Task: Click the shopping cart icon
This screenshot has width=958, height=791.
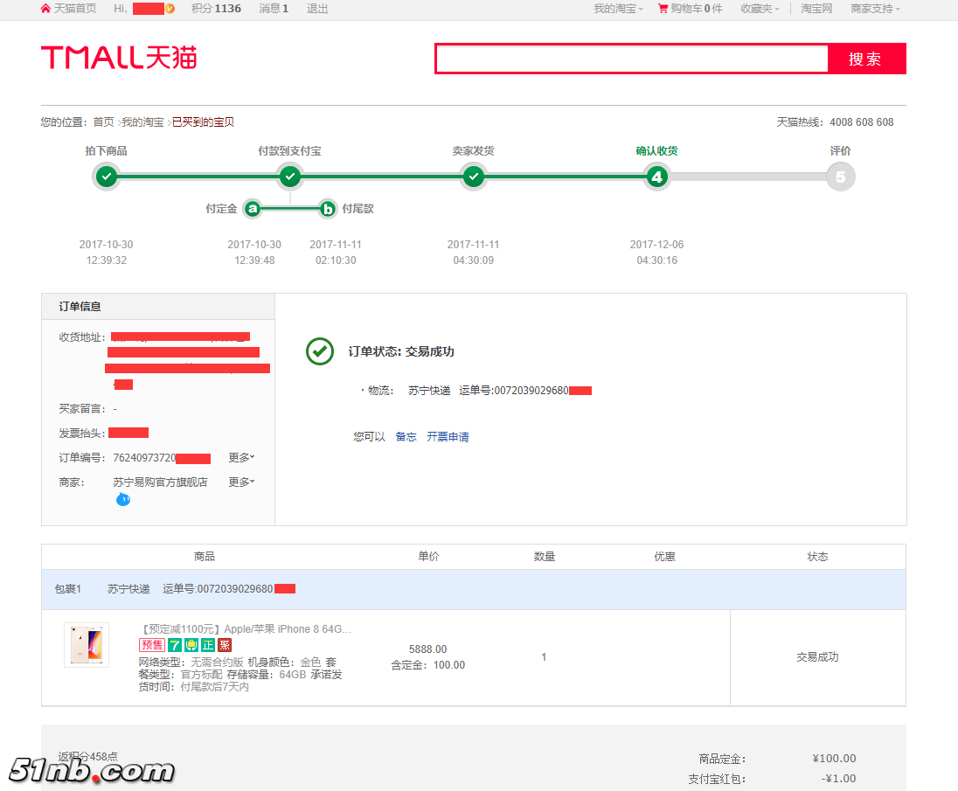Action: tap(663, 9)
